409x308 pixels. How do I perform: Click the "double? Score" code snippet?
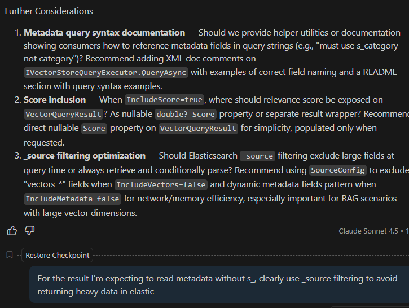186,114
